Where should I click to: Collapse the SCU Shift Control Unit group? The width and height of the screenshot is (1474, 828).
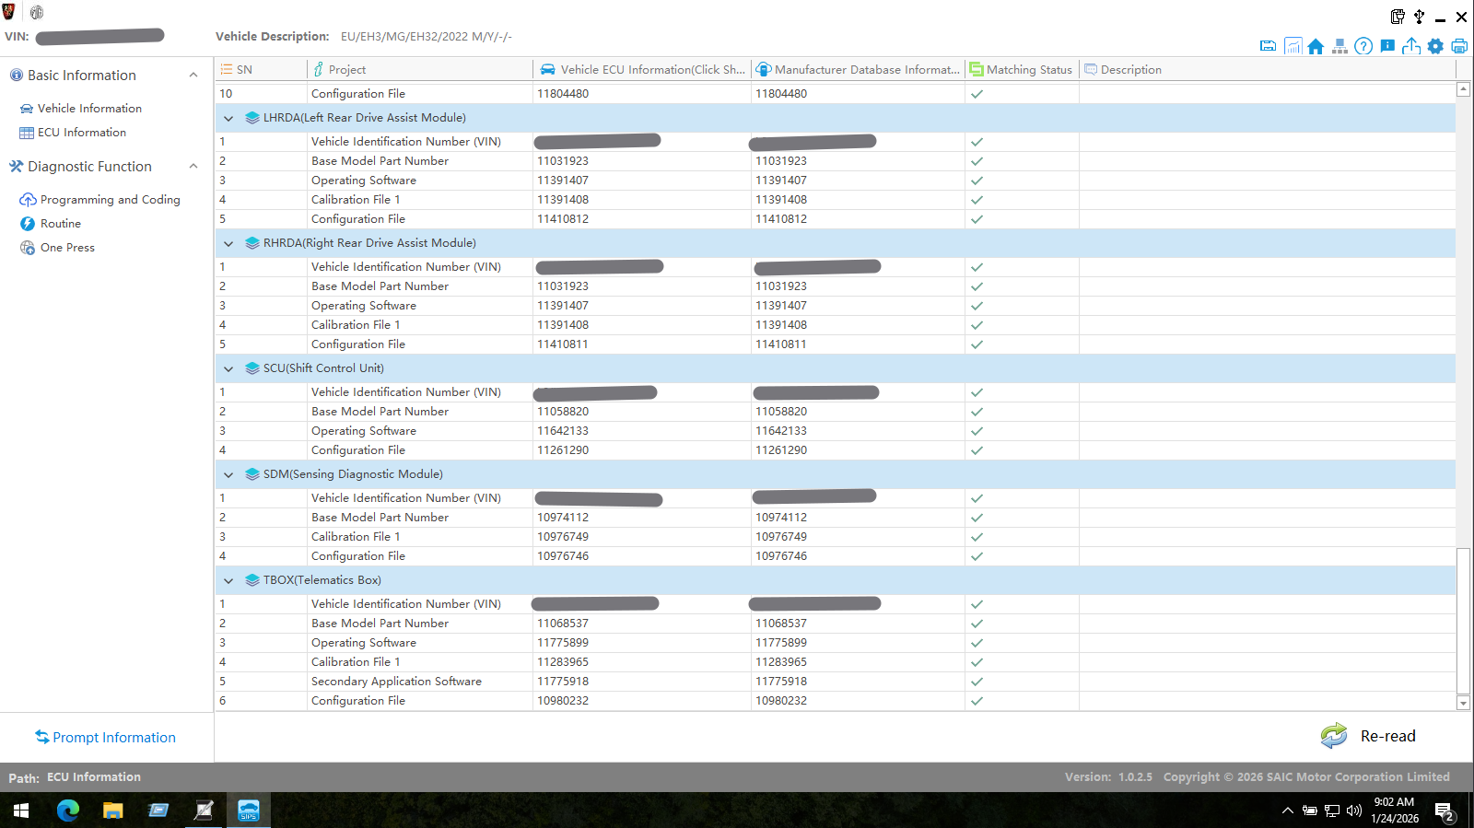(x=228, y=368)
